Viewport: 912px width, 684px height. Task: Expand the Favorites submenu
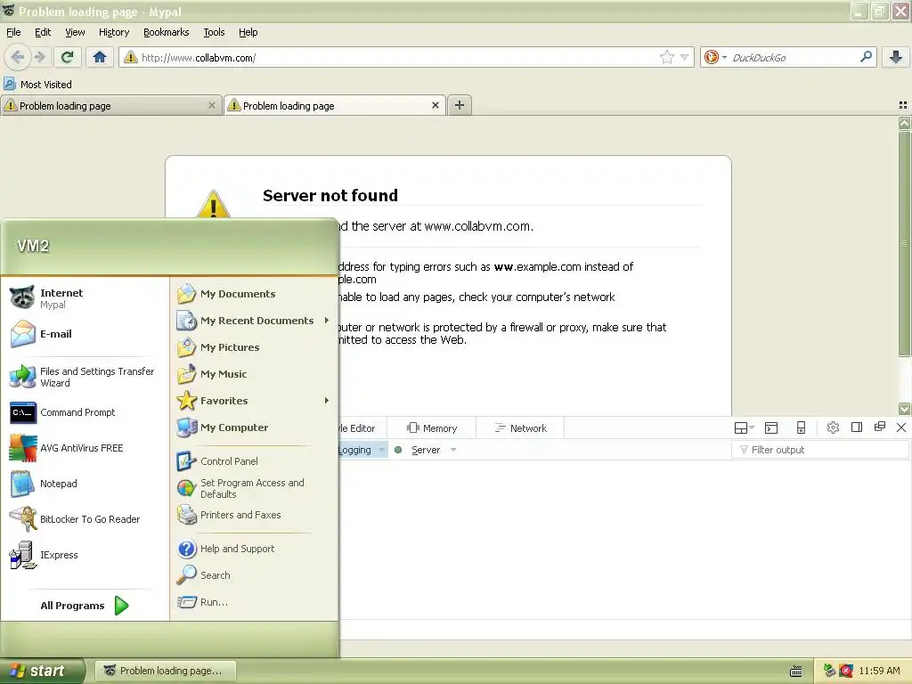point(254,401)
